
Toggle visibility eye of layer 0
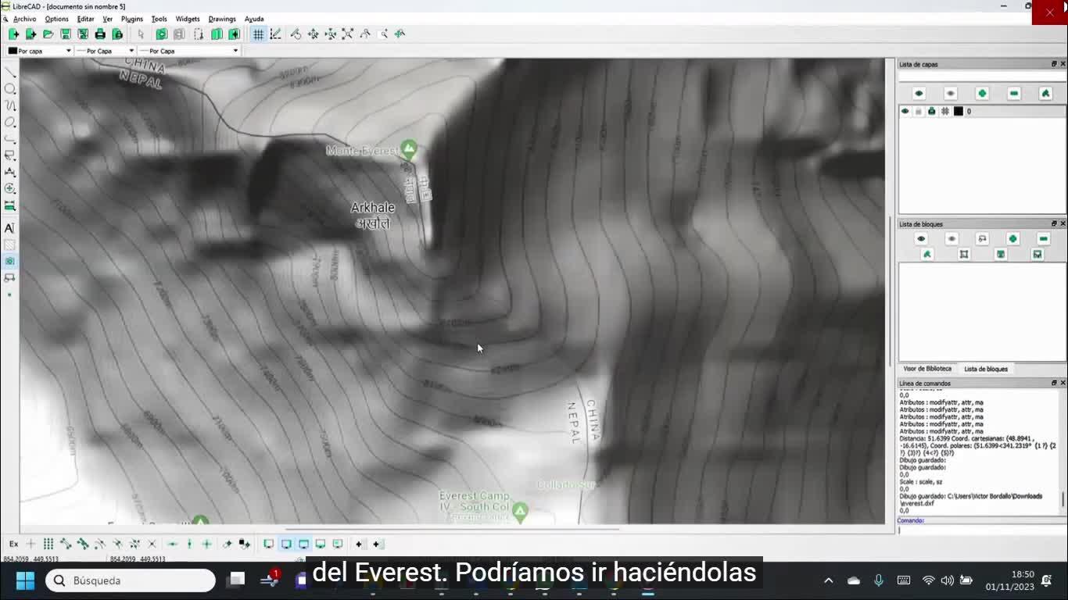905,112
